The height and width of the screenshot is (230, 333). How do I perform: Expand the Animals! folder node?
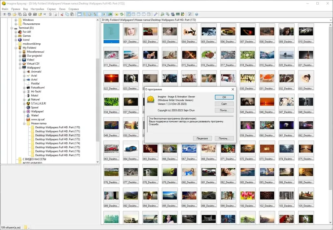point(24,72)
